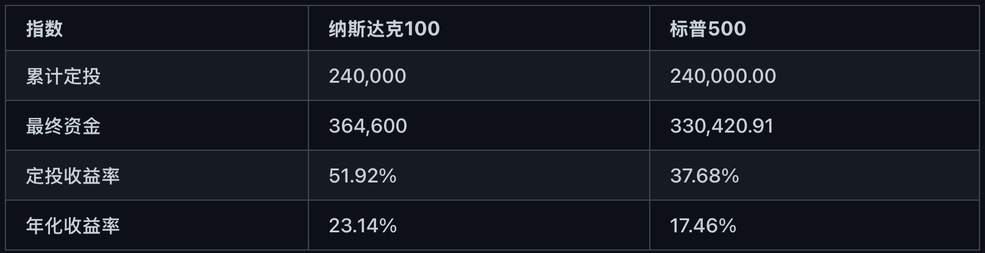Select the 37.68% return cell
985x253 pixels.
(705, 176)
